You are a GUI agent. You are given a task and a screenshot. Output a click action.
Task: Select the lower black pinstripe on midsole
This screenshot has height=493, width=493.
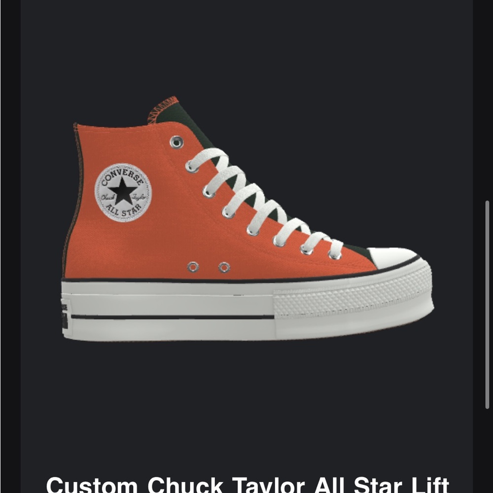[172, 317]
